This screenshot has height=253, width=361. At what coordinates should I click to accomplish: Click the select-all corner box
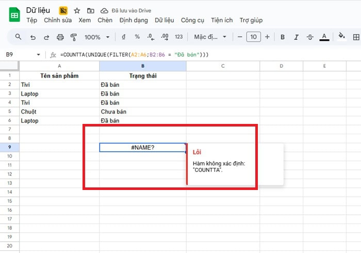pyautogui.click(x=9, y=66)
